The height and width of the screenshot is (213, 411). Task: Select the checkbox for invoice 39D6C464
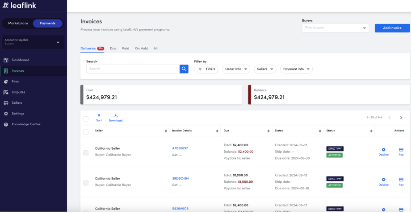[86, 183]
